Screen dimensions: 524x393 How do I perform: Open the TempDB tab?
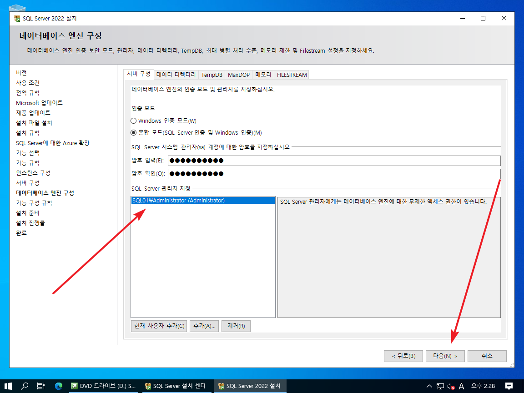[x=212, y=75]
